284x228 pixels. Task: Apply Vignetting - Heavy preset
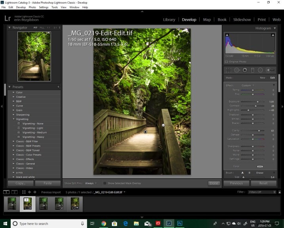33,137
